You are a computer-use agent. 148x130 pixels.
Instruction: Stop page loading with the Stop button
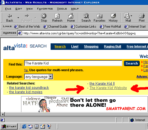44,18
